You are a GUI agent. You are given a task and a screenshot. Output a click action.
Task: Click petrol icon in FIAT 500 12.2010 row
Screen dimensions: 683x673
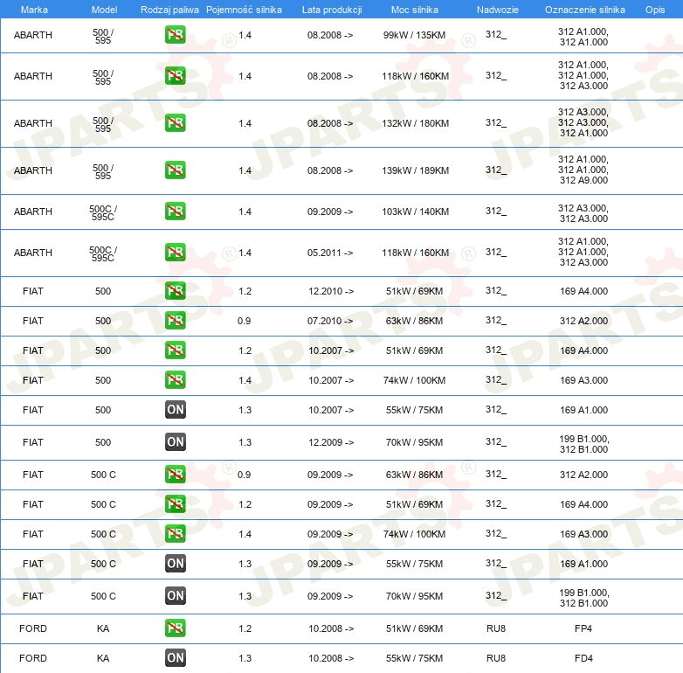pyautogui.click(x=176, y=291)
